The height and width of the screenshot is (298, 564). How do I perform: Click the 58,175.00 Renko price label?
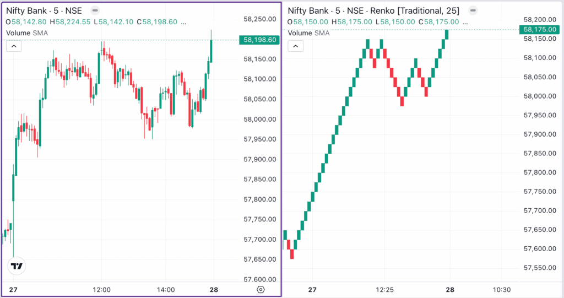pyautogui.click(x=540, y=29)
